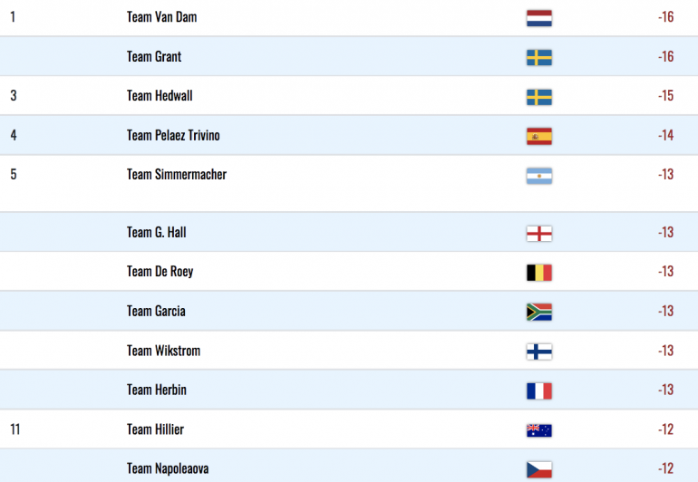Click the Australia flag beside Team Hillier
This screenshot has width=698, height=482.
[539, 430]
